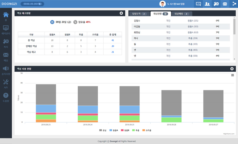Click the 2016.09.24 axis date label
Screen dimensions: 238x144
point(88,125)
